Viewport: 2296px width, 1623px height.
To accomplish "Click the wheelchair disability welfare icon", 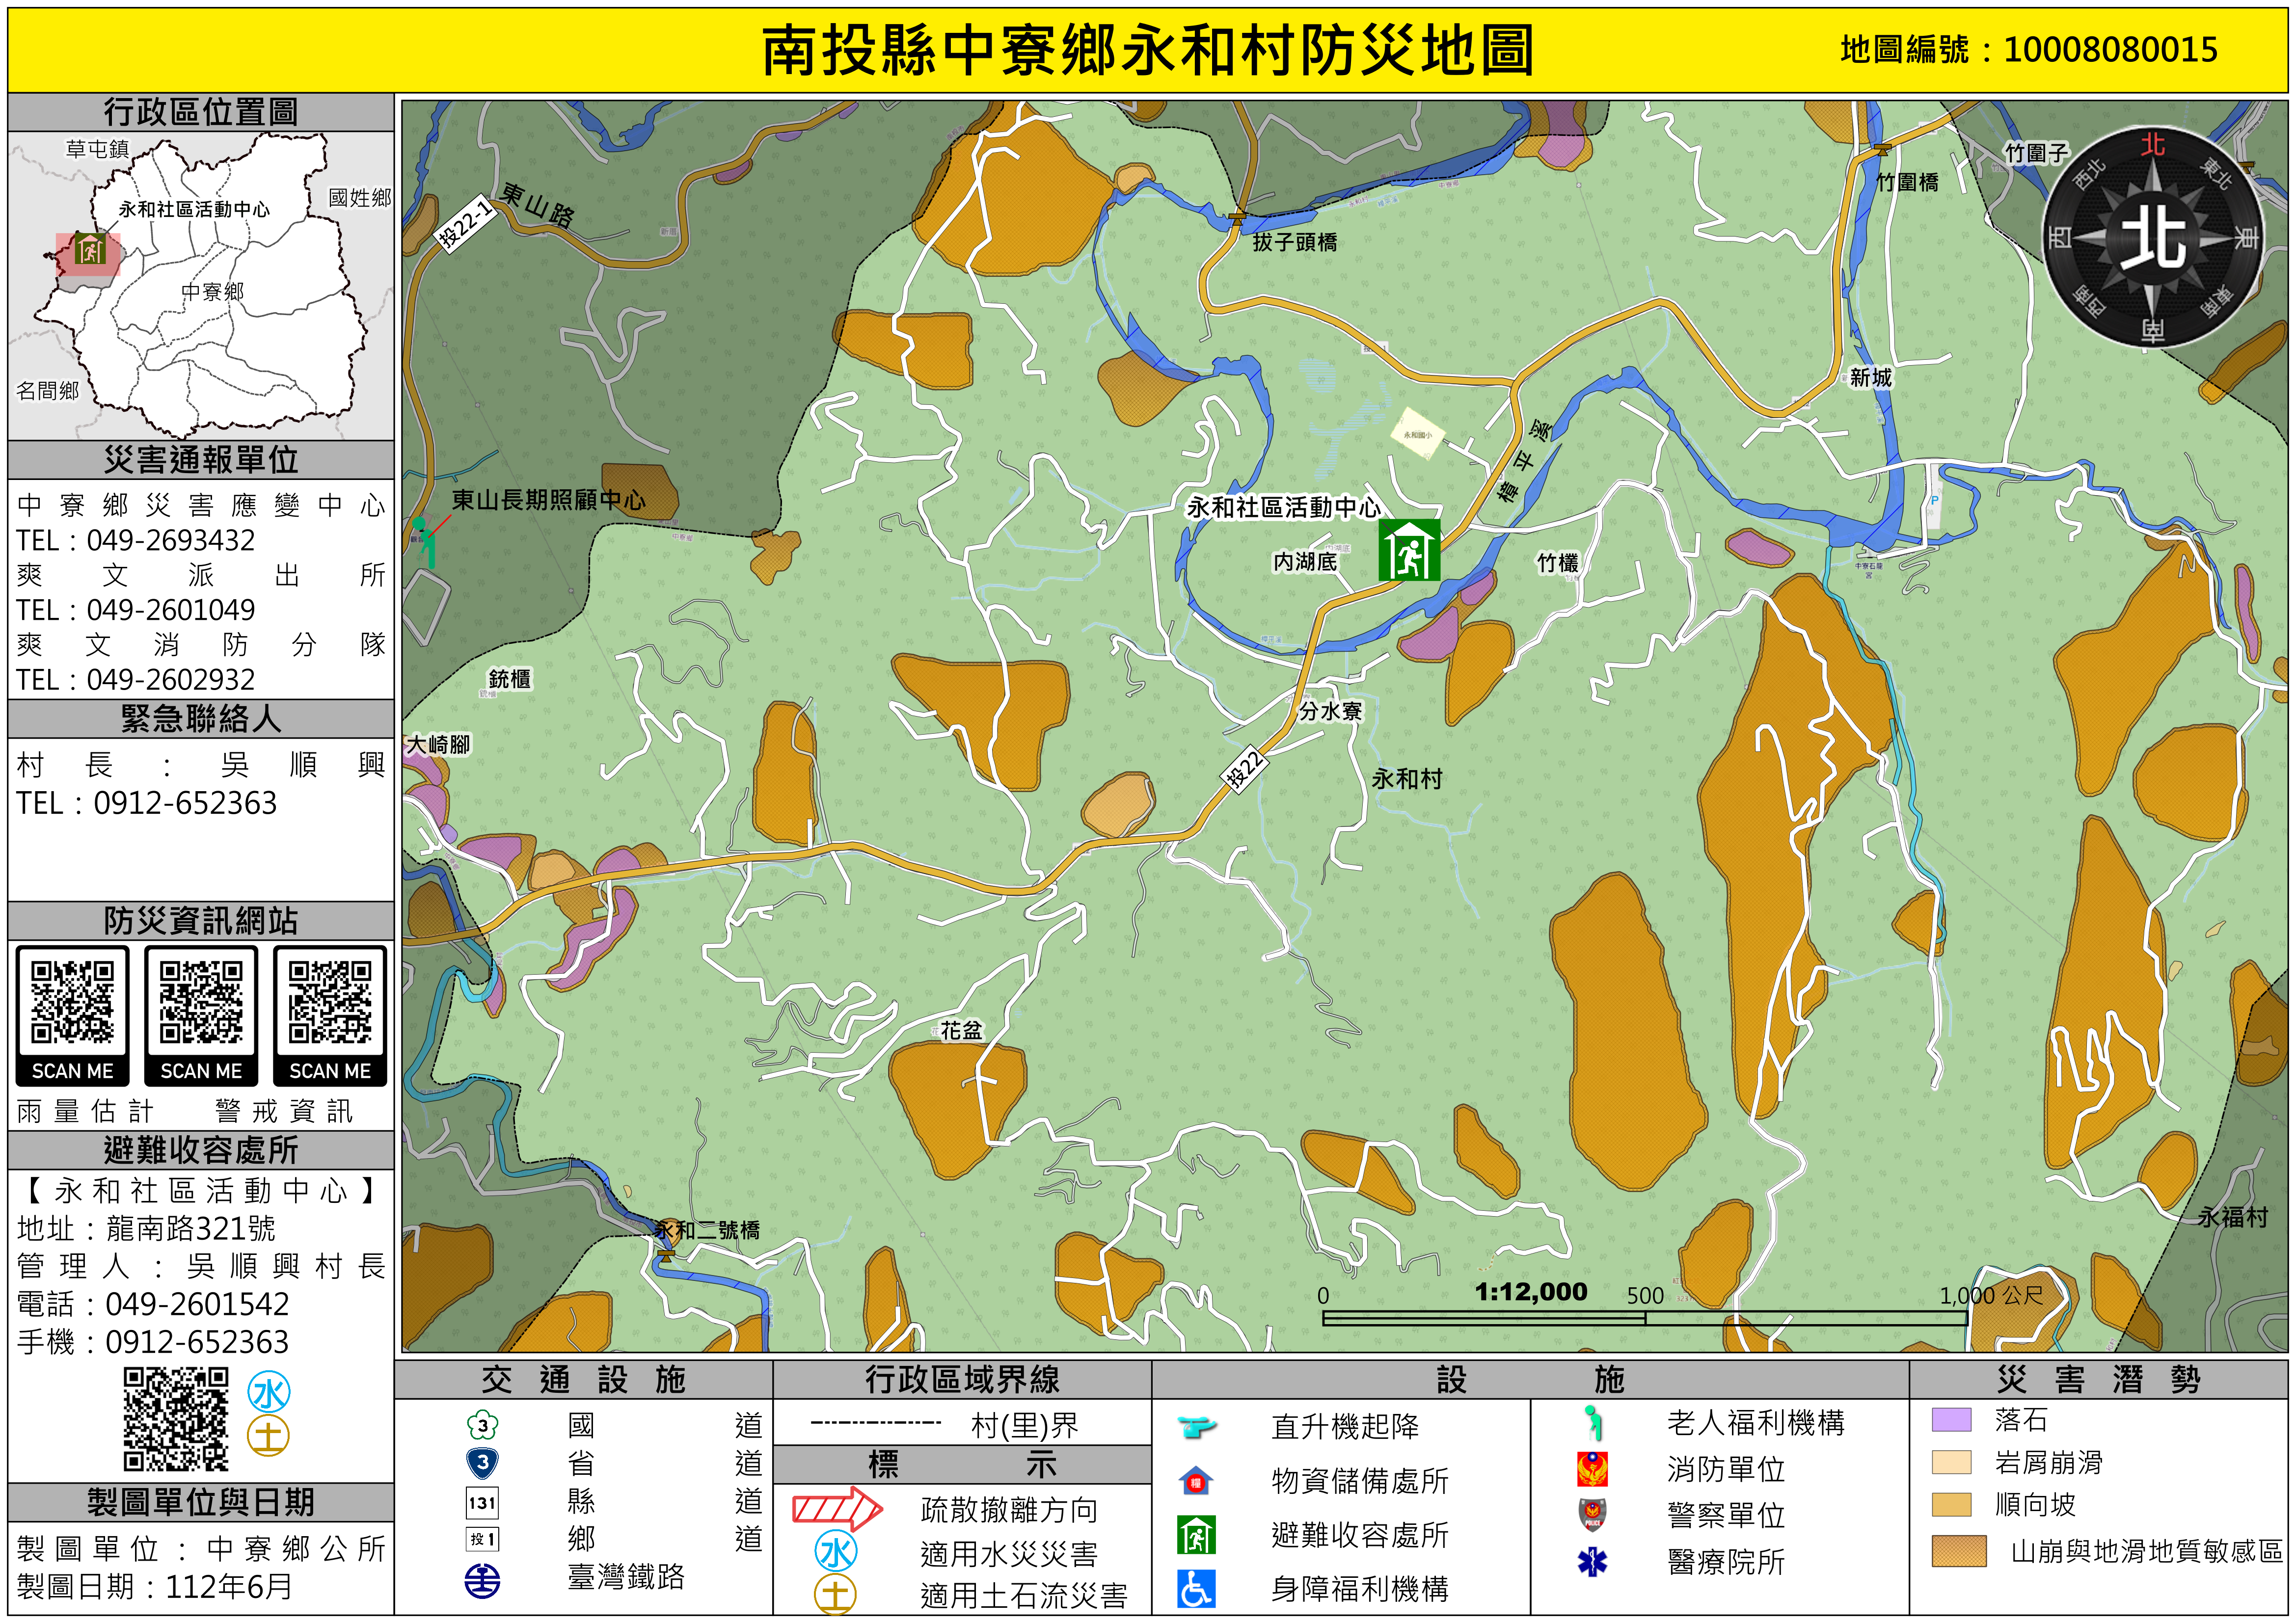I will tap(1196, 1589).
